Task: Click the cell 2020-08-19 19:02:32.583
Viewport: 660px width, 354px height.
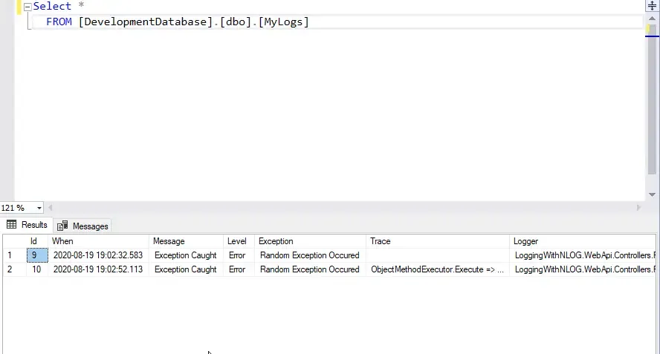Action: [x=99, y=255]
